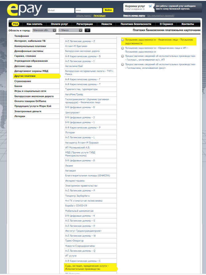Viewport: 206px width, 275px height.
Task: Click the yellow PDA badge
Action: click(15, 24)
